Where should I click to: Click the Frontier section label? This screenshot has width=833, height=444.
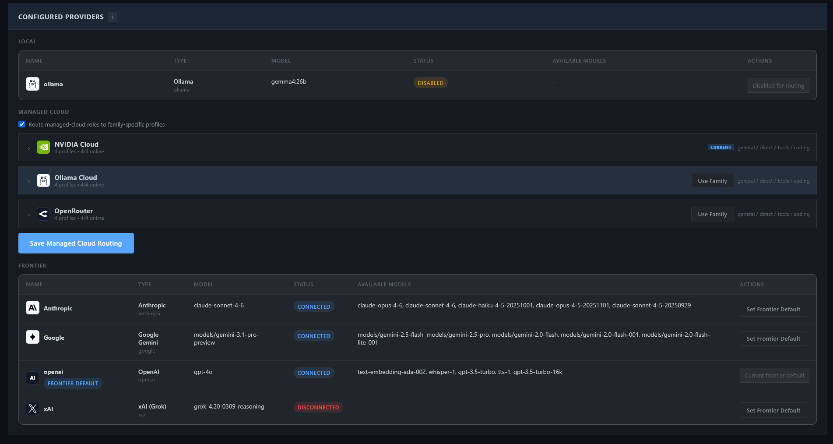point(32,265)
